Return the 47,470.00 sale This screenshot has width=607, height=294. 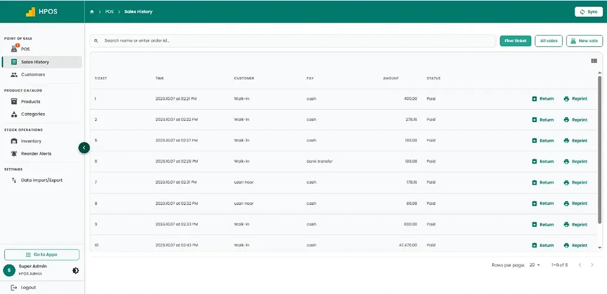point(543,245)
